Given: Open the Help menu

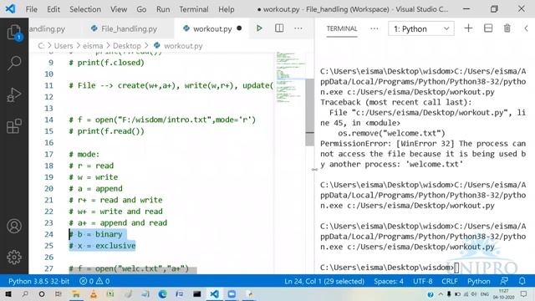Looking at the screenshot, I should click(227, 9).
